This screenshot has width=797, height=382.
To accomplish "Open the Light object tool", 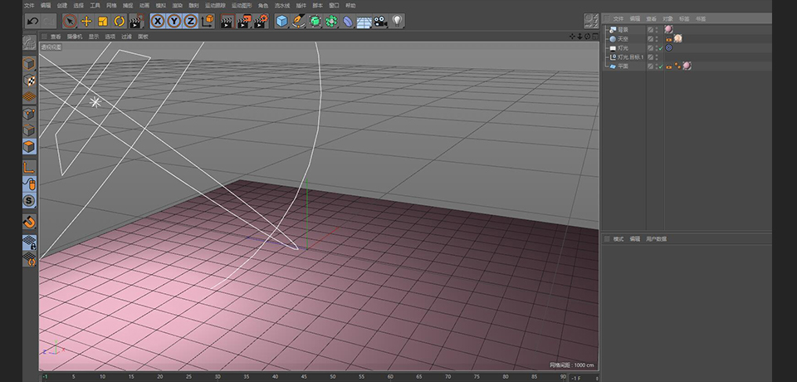I will click(x=398, y=21).
